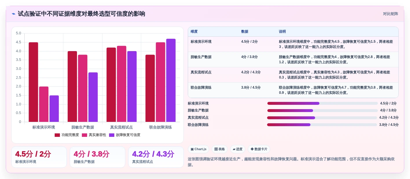
Task: Click the x-axis label 真实流程试点
Action: point(122,127)
